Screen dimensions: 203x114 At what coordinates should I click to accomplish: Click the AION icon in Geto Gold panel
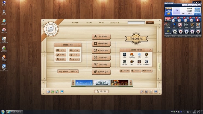coord(186,25)
